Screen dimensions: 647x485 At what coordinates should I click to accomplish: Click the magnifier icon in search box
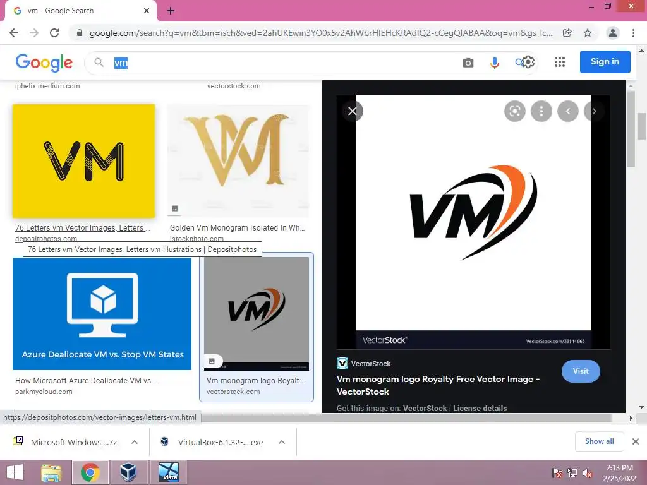99,63
